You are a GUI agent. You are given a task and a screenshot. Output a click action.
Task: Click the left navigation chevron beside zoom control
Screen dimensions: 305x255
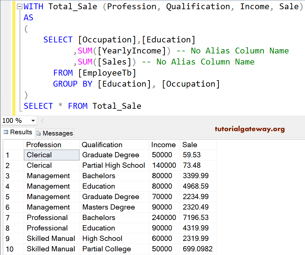(42, 120)
